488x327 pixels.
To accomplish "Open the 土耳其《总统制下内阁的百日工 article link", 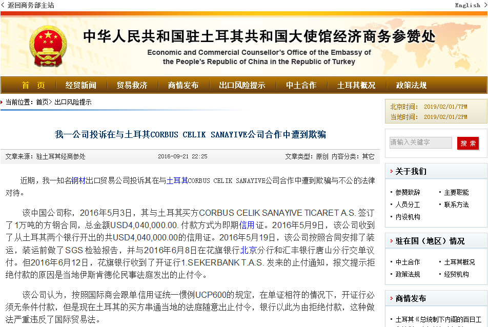I will pyautogui.click(x=438, y=319).
